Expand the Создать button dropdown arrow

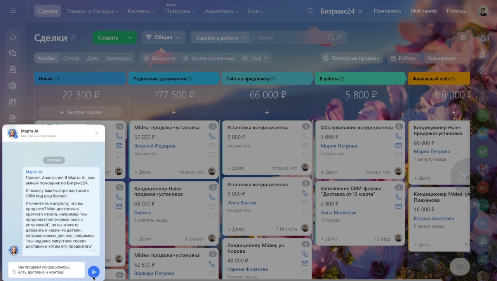pos(130,38)
